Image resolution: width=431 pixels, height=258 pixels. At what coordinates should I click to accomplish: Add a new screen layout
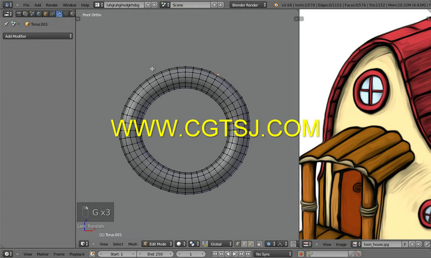(148, 5)
